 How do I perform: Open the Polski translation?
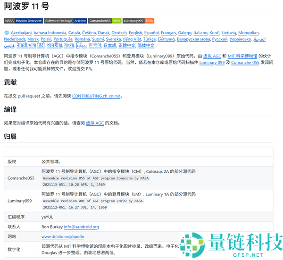tap(46, 39)
